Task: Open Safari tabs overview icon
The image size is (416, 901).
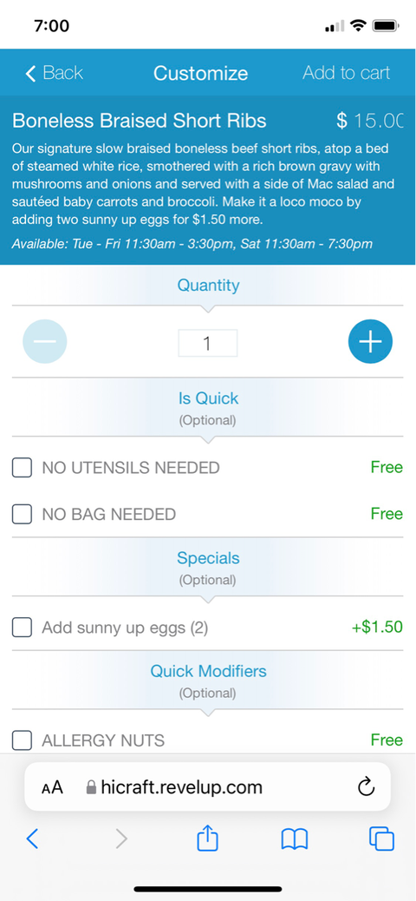Action: coord(381,839)
